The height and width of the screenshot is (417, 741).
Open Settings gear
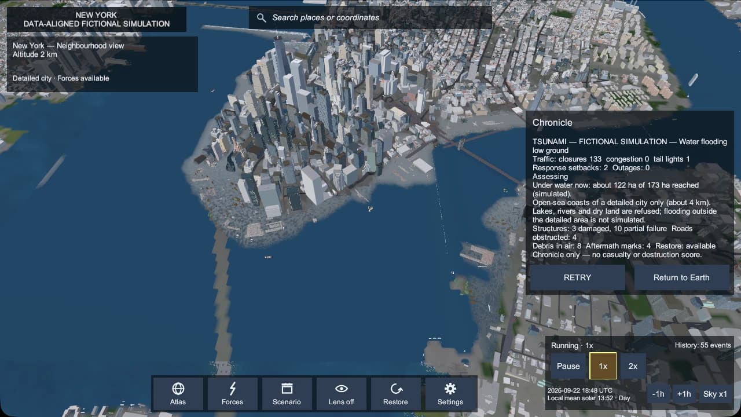pyautogui.click(x=450, y=394)
